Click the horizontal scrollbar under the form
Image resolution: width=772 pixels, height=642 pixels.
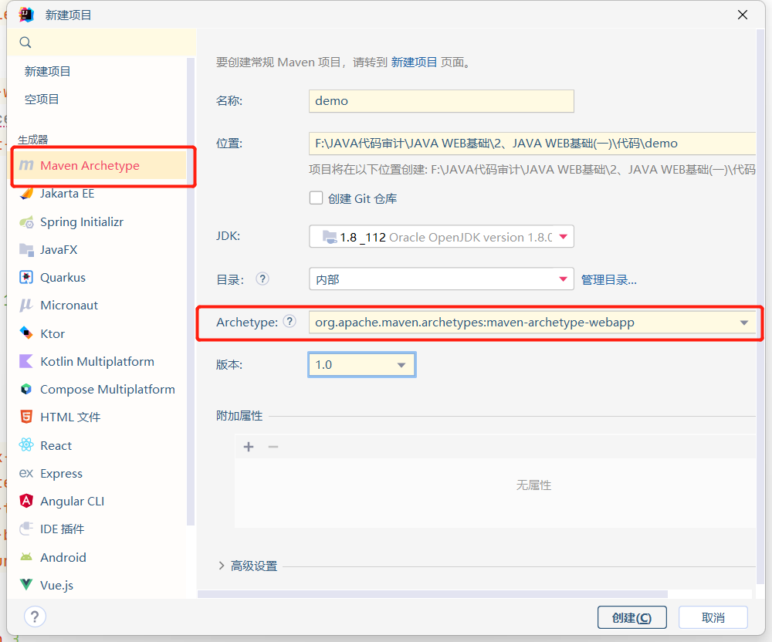point(432,594)
